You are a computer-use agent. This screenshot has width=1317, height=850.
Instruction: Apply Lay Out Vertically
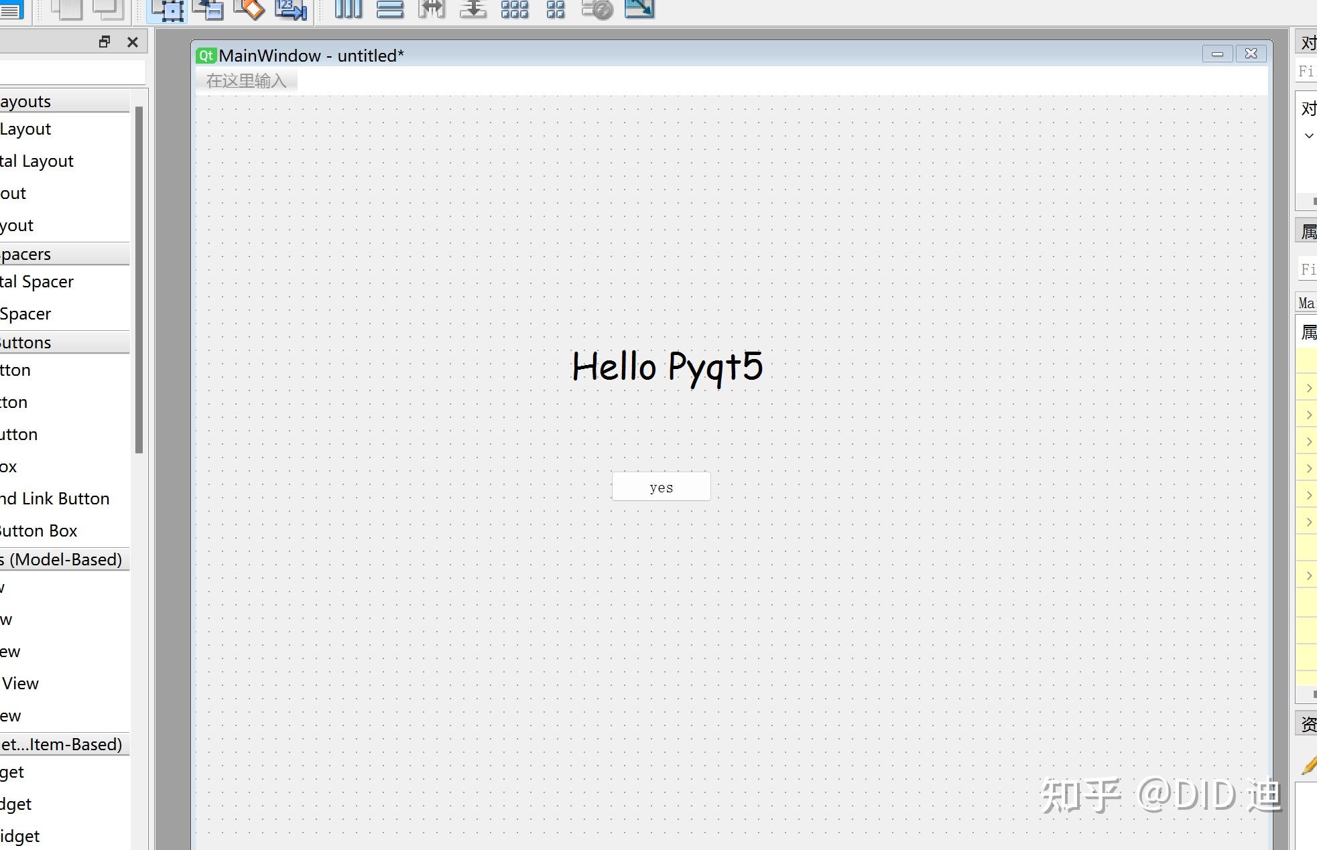point(389,9)
